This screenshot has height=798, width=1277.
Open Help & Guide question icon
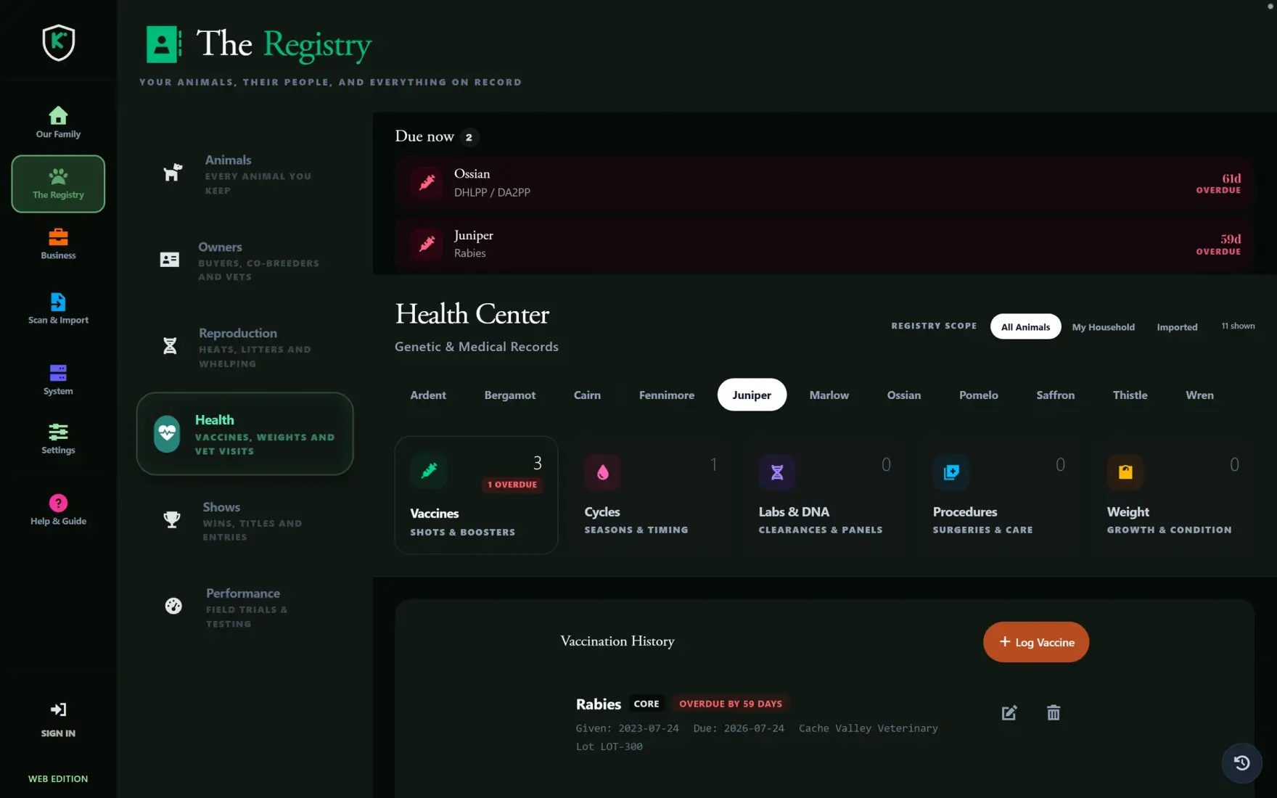(58, 503)
